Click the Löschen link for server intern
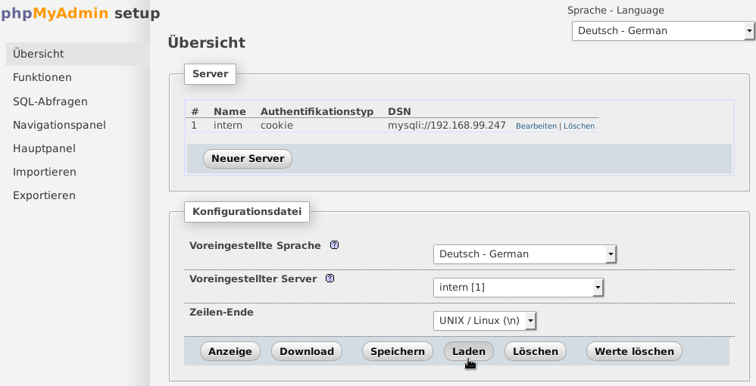This screenshot has height=386, width=756. point(579,126)
